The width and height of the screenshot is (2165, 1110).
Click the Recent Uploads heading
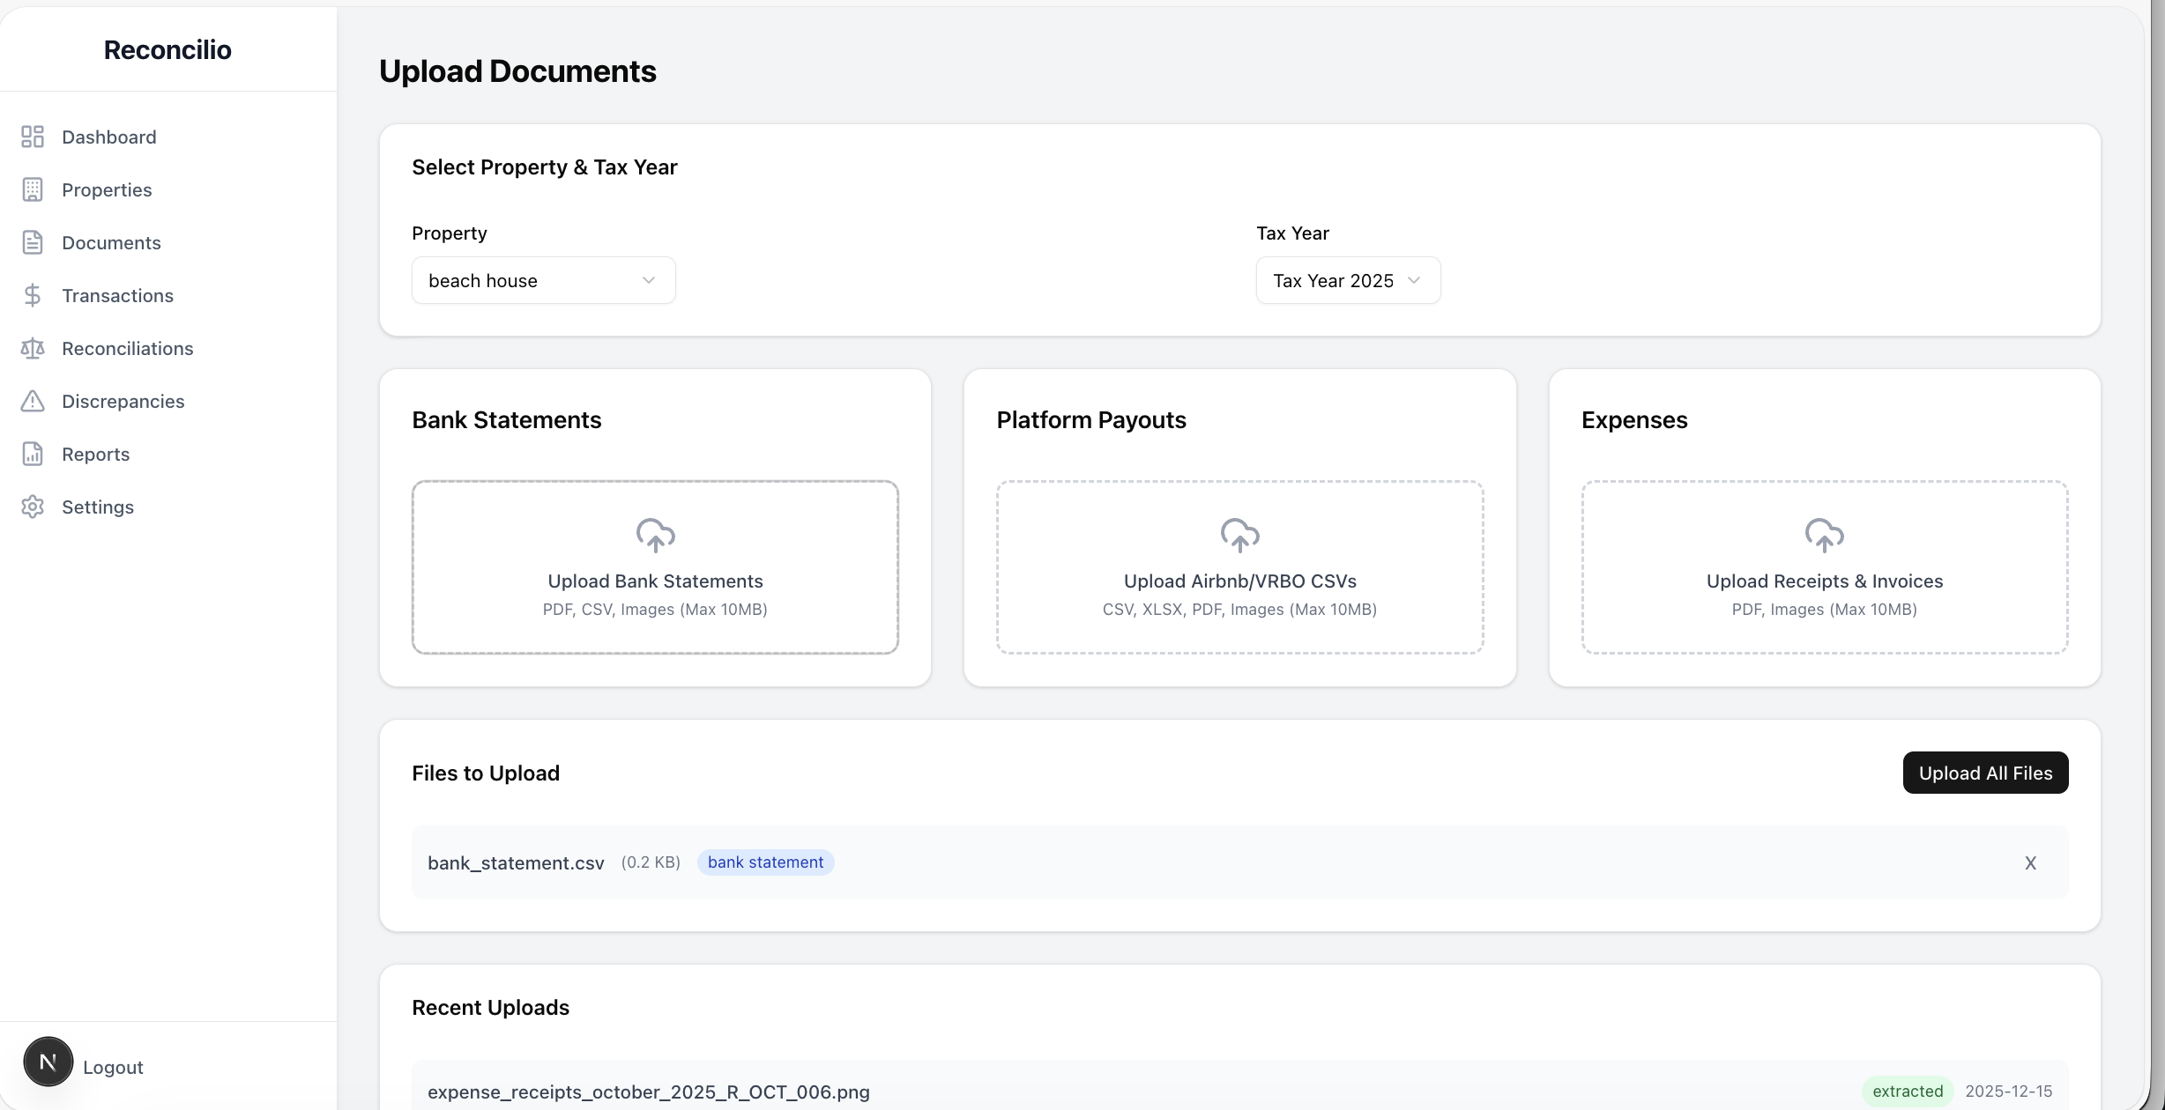click(x=490, y=1007)
